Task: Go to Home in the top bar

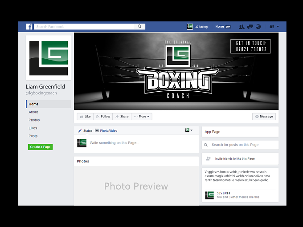Action: tap(220, 27)
